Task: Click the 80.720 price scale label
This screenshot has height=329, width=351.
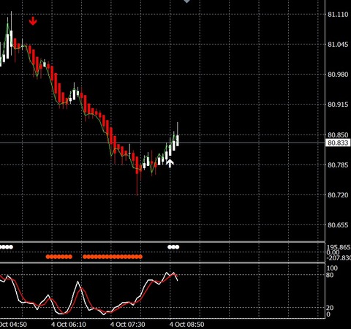Action: (338, 195)
